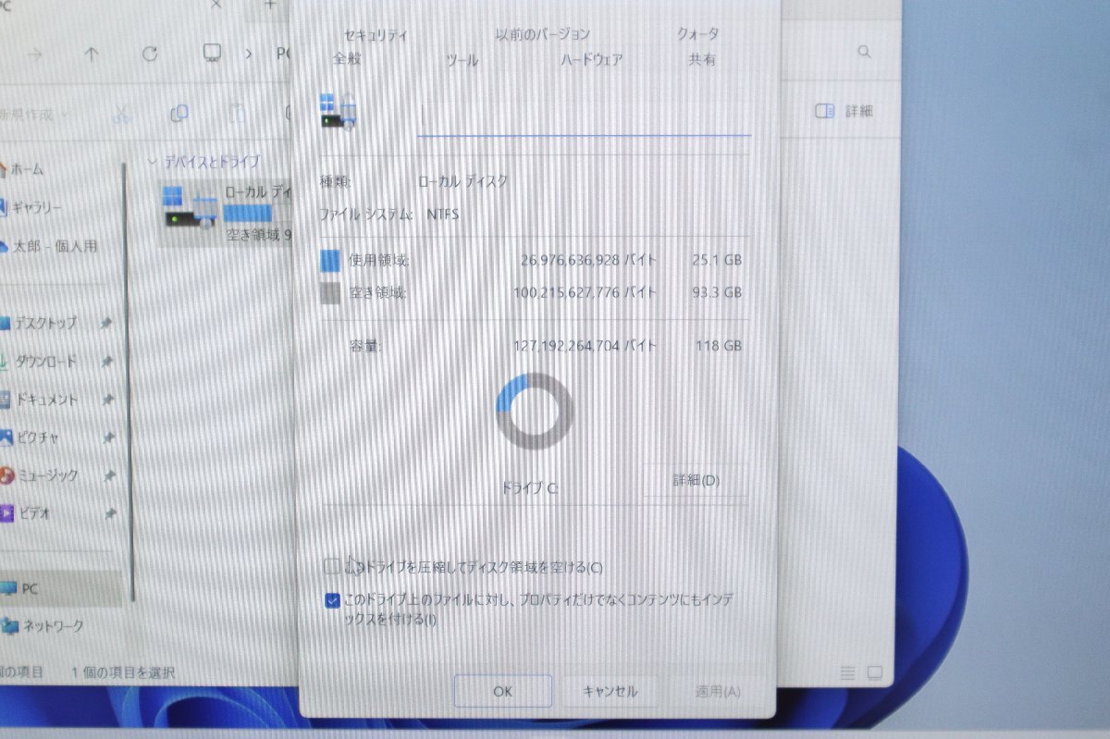Switch to the セキュリティ tab
This screenshot has width=1110, height=739.
[376, 35]
